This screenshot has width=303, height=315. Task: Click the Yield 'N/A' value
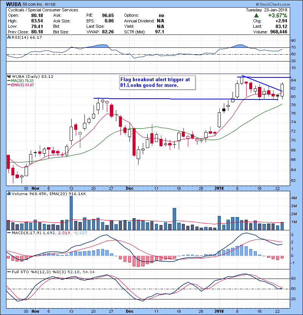(161, 26)
